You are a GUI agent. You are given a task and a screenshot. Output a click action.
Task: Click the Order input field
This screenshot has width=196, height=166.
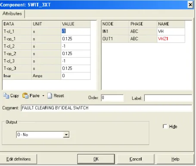tap(112, 98)
